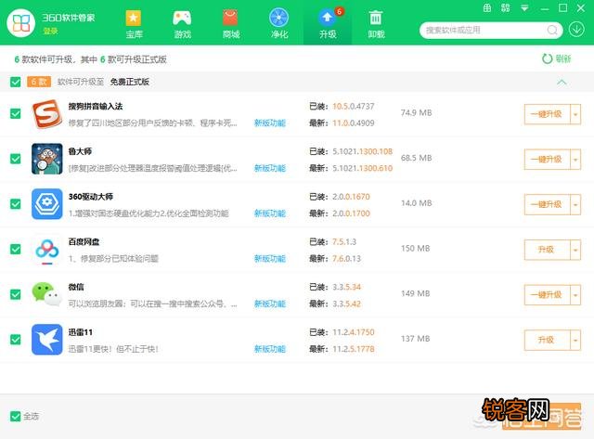
Task: Uncheck 搜狗拼音输入法 checkbox
Action: tap(16, 113)
